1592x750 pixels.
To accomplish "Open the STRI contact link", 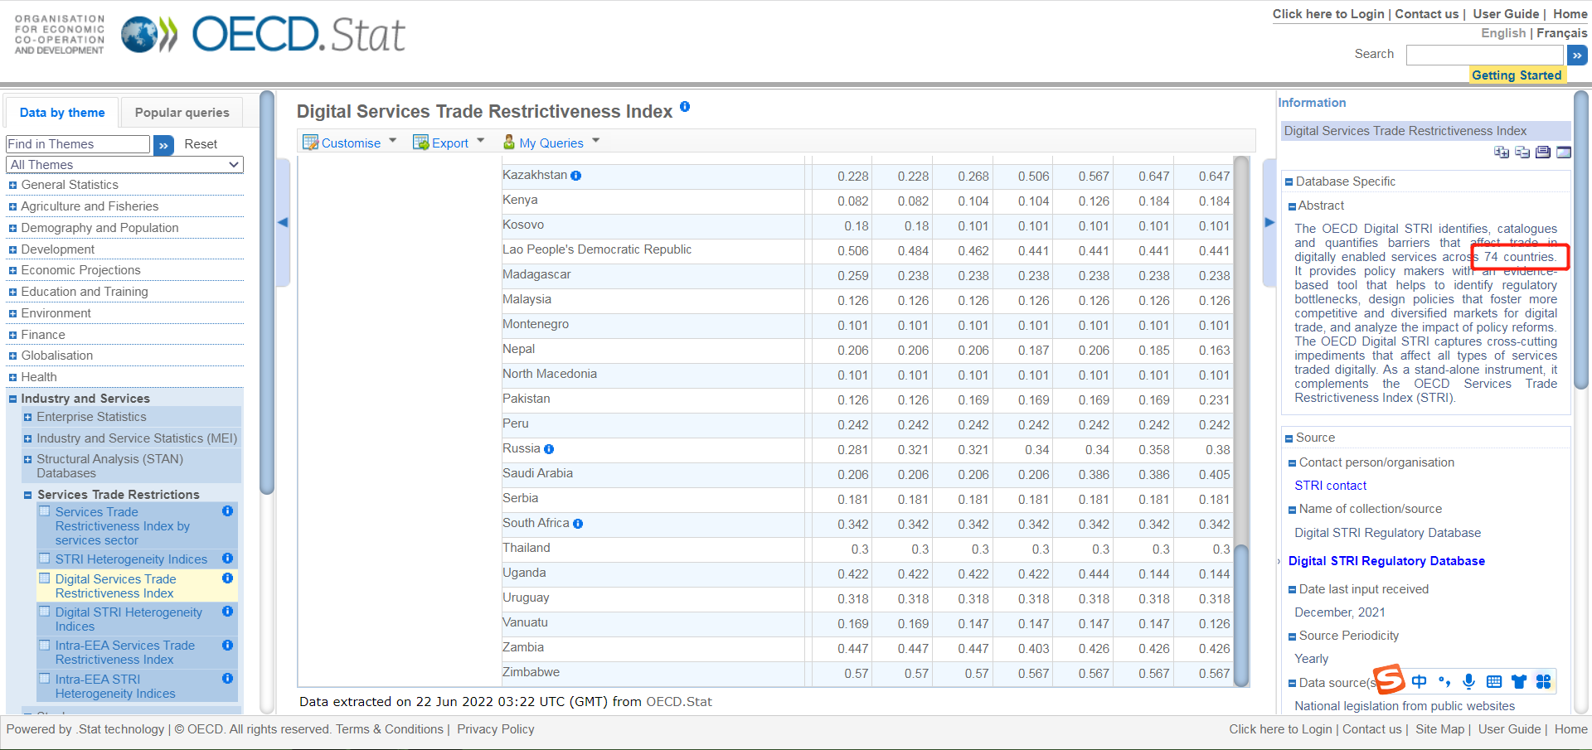I will tap(1330, 486).
